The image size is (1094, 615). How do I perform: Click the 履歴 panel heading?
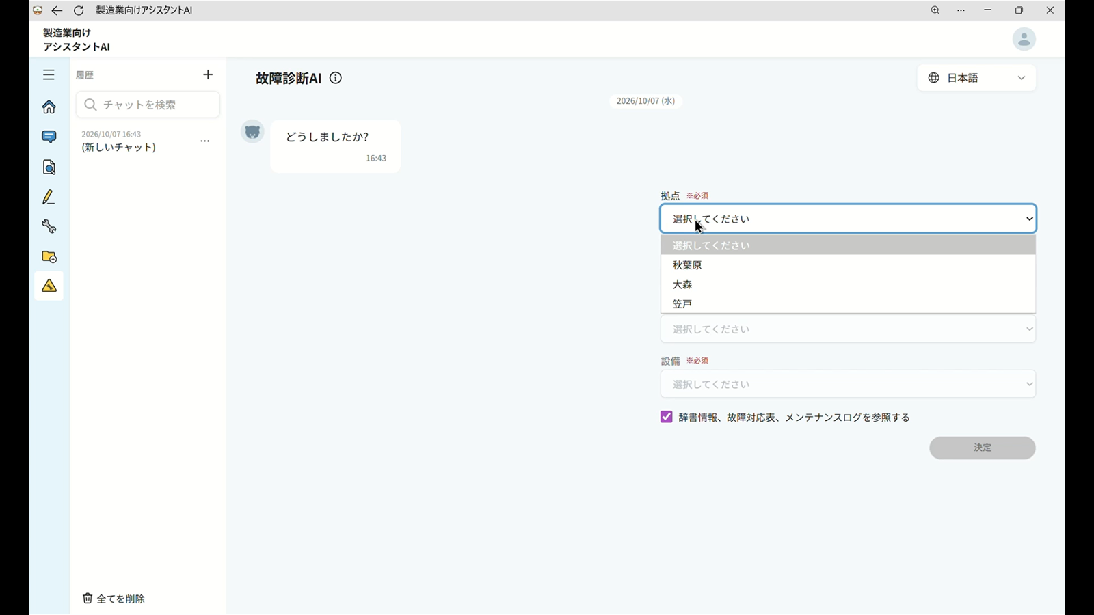(85, 75)
